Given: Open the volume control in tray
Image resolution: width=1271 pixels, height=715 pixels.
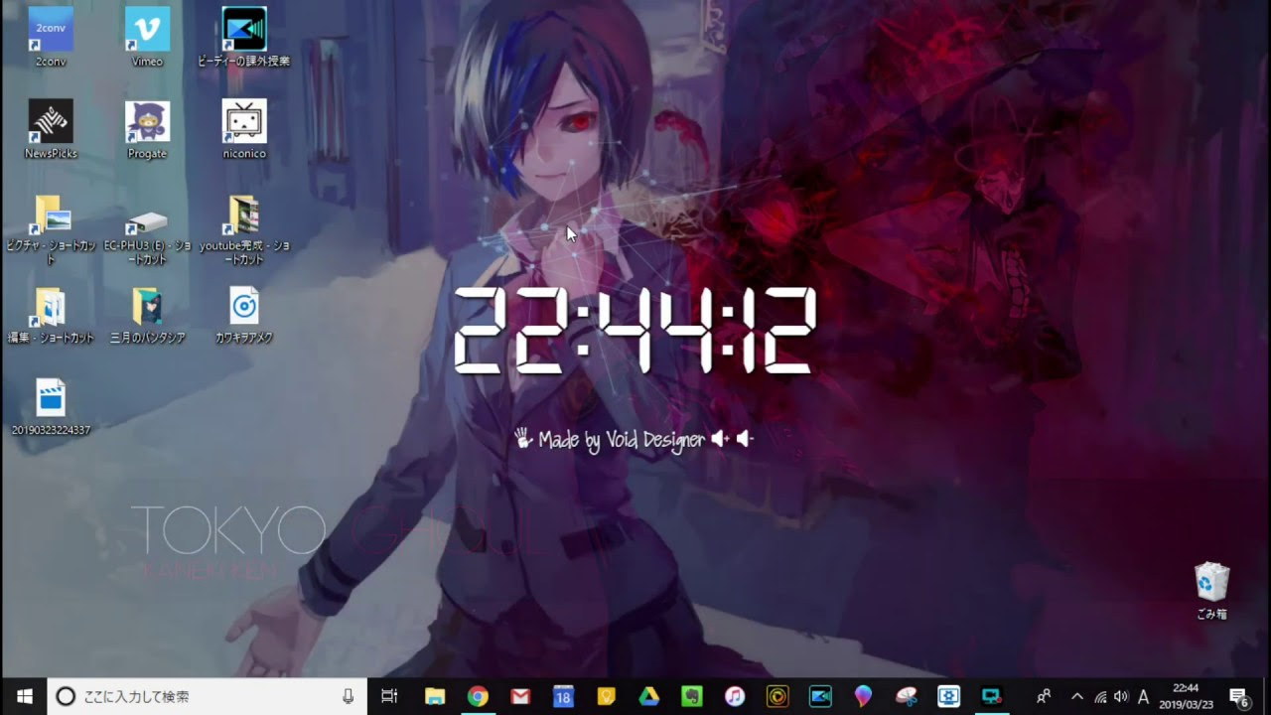Looking at the screenshot, I should tap(1121, 696).
